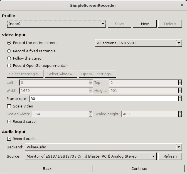Open the Profile (none) dropdown
The width and height of the screenshot is (187, 174).
(56, 24)
